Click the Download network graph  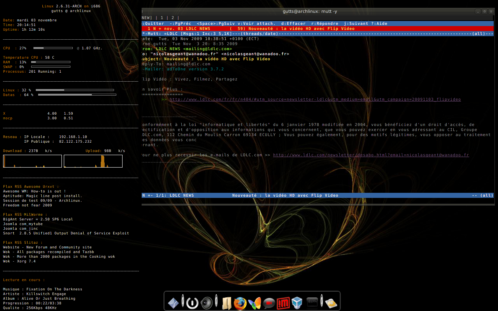click(x=32, y=161)
